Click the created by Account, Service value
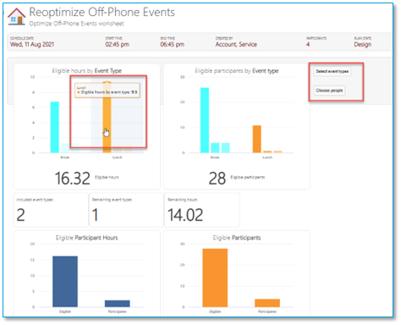401x325 pixels. click(236, 44)
